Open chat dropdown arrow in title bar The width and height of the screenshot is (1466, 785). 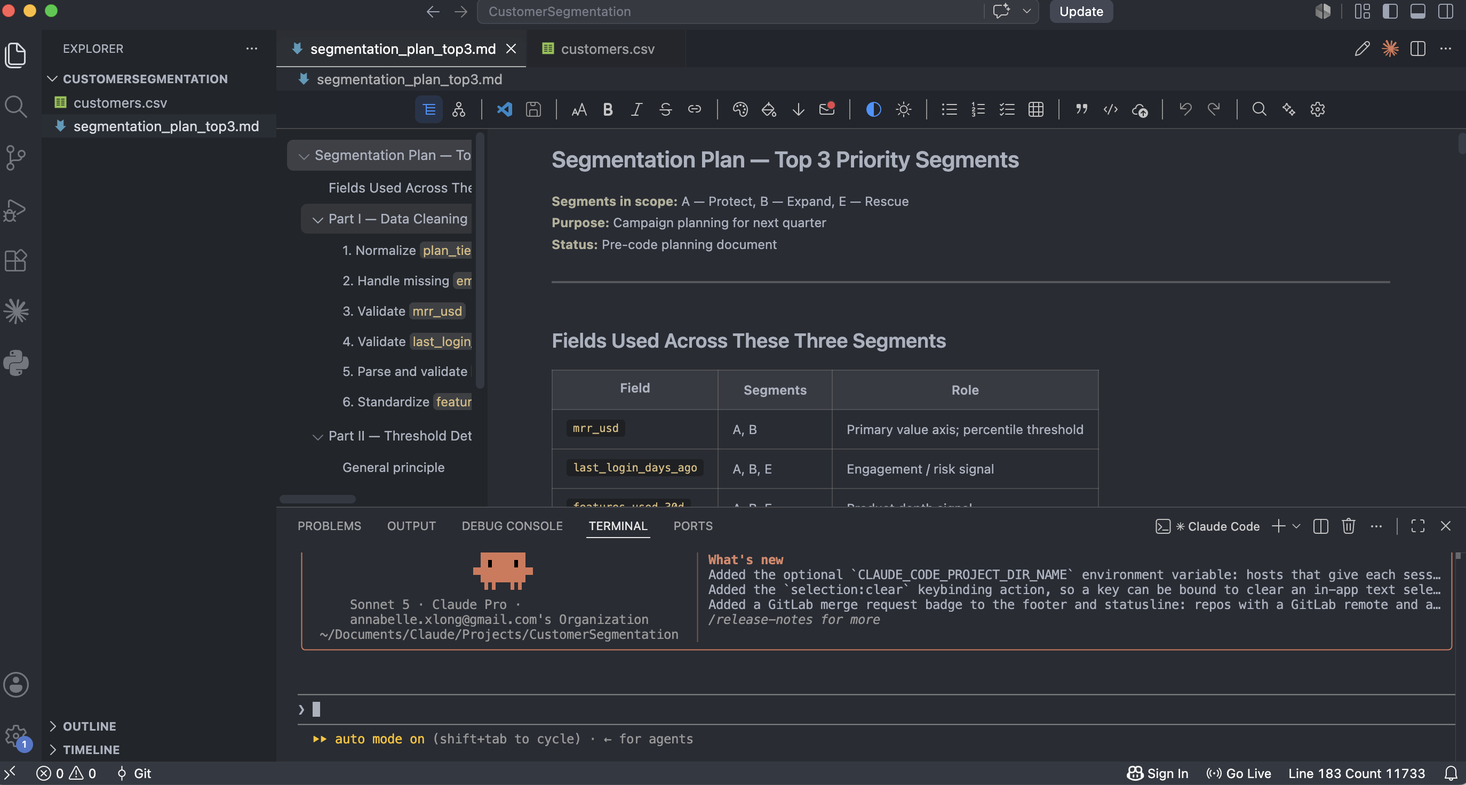coord(1026,11)
